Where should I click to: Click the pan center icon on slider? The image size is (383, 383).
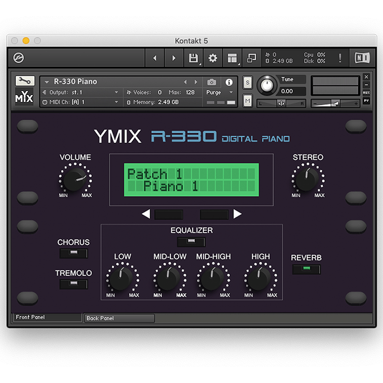(x=281, y=104)
